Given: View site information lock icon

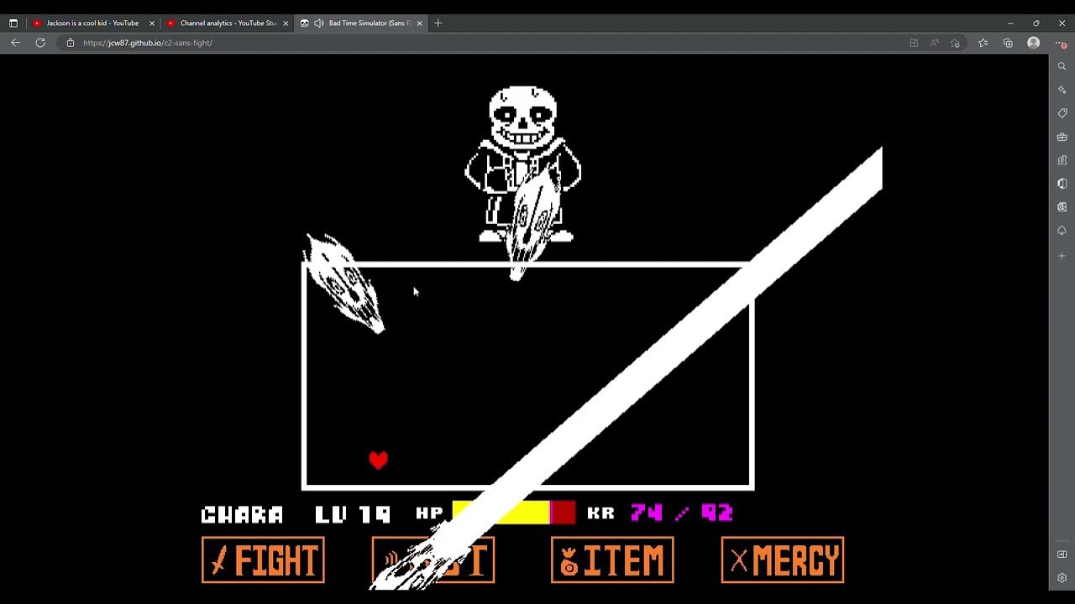Looking at the screenshot, I should point(71,43).
